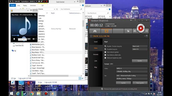Open address bar history dropdown in Indirilenler
This screenshot has width=172, height=96.
click(54, 9)
